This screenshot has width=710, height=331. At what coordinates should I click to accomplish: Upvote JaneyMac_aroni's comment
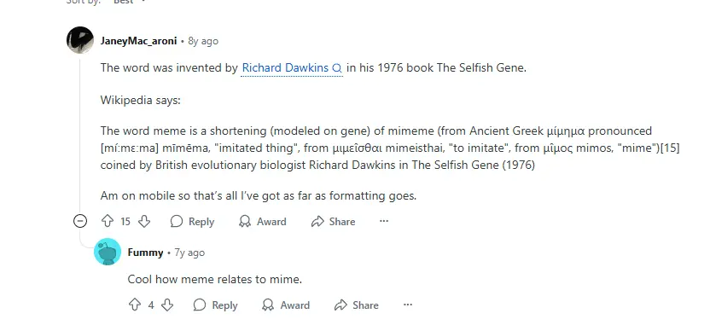[108, 221]
